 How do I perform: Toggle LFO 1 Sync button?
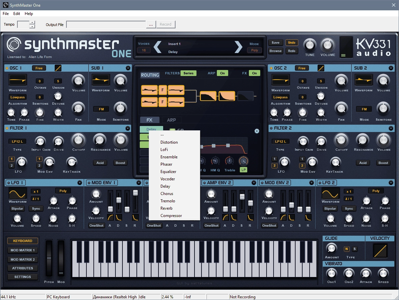pyautogui.click(x=36, y=208)
